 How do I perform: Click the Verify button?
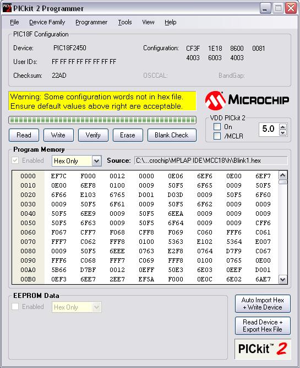[93, 135]
